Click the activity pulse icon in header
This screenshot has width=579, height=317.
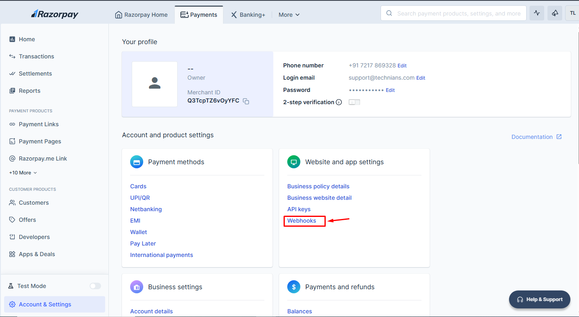pos(537,13)
